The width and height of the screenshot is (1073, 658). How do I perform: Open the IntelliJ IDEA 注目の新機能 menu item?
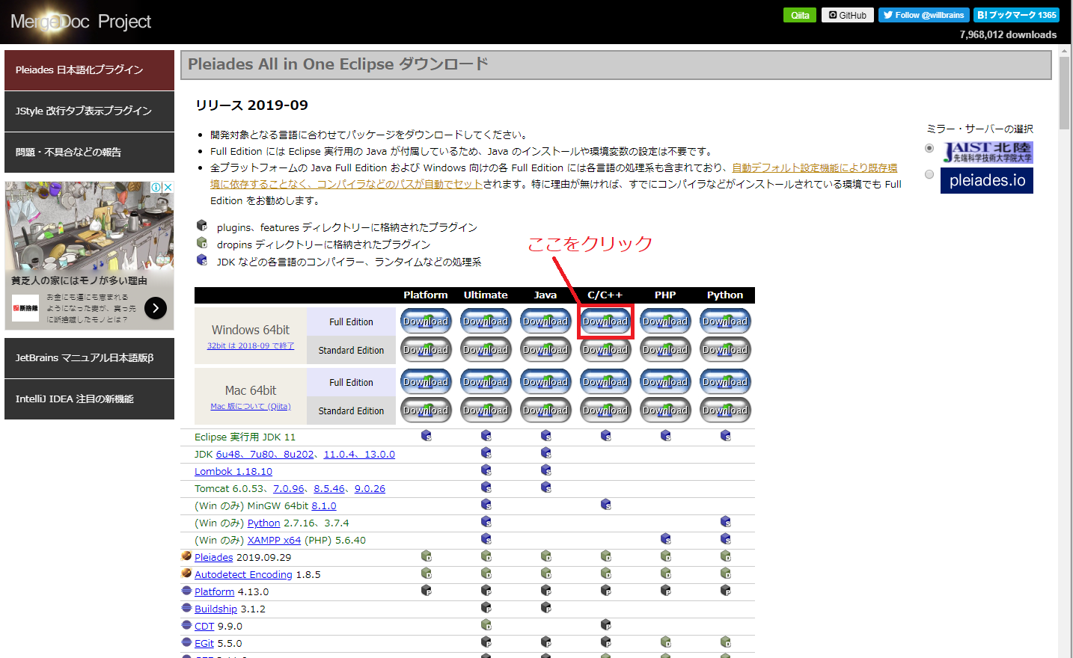(x=89, y=399)
